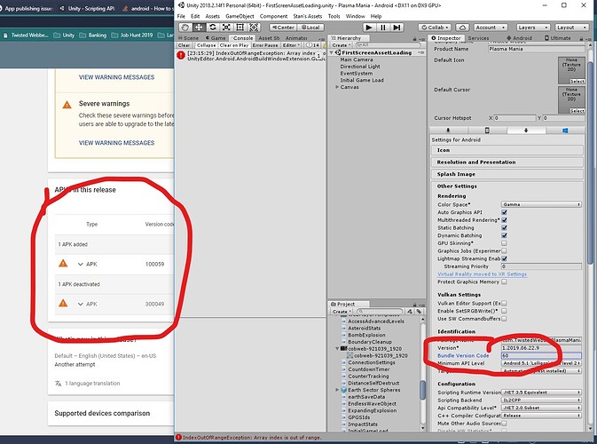Click the Hierarchy panel lock icon

(x=414, y=38)
